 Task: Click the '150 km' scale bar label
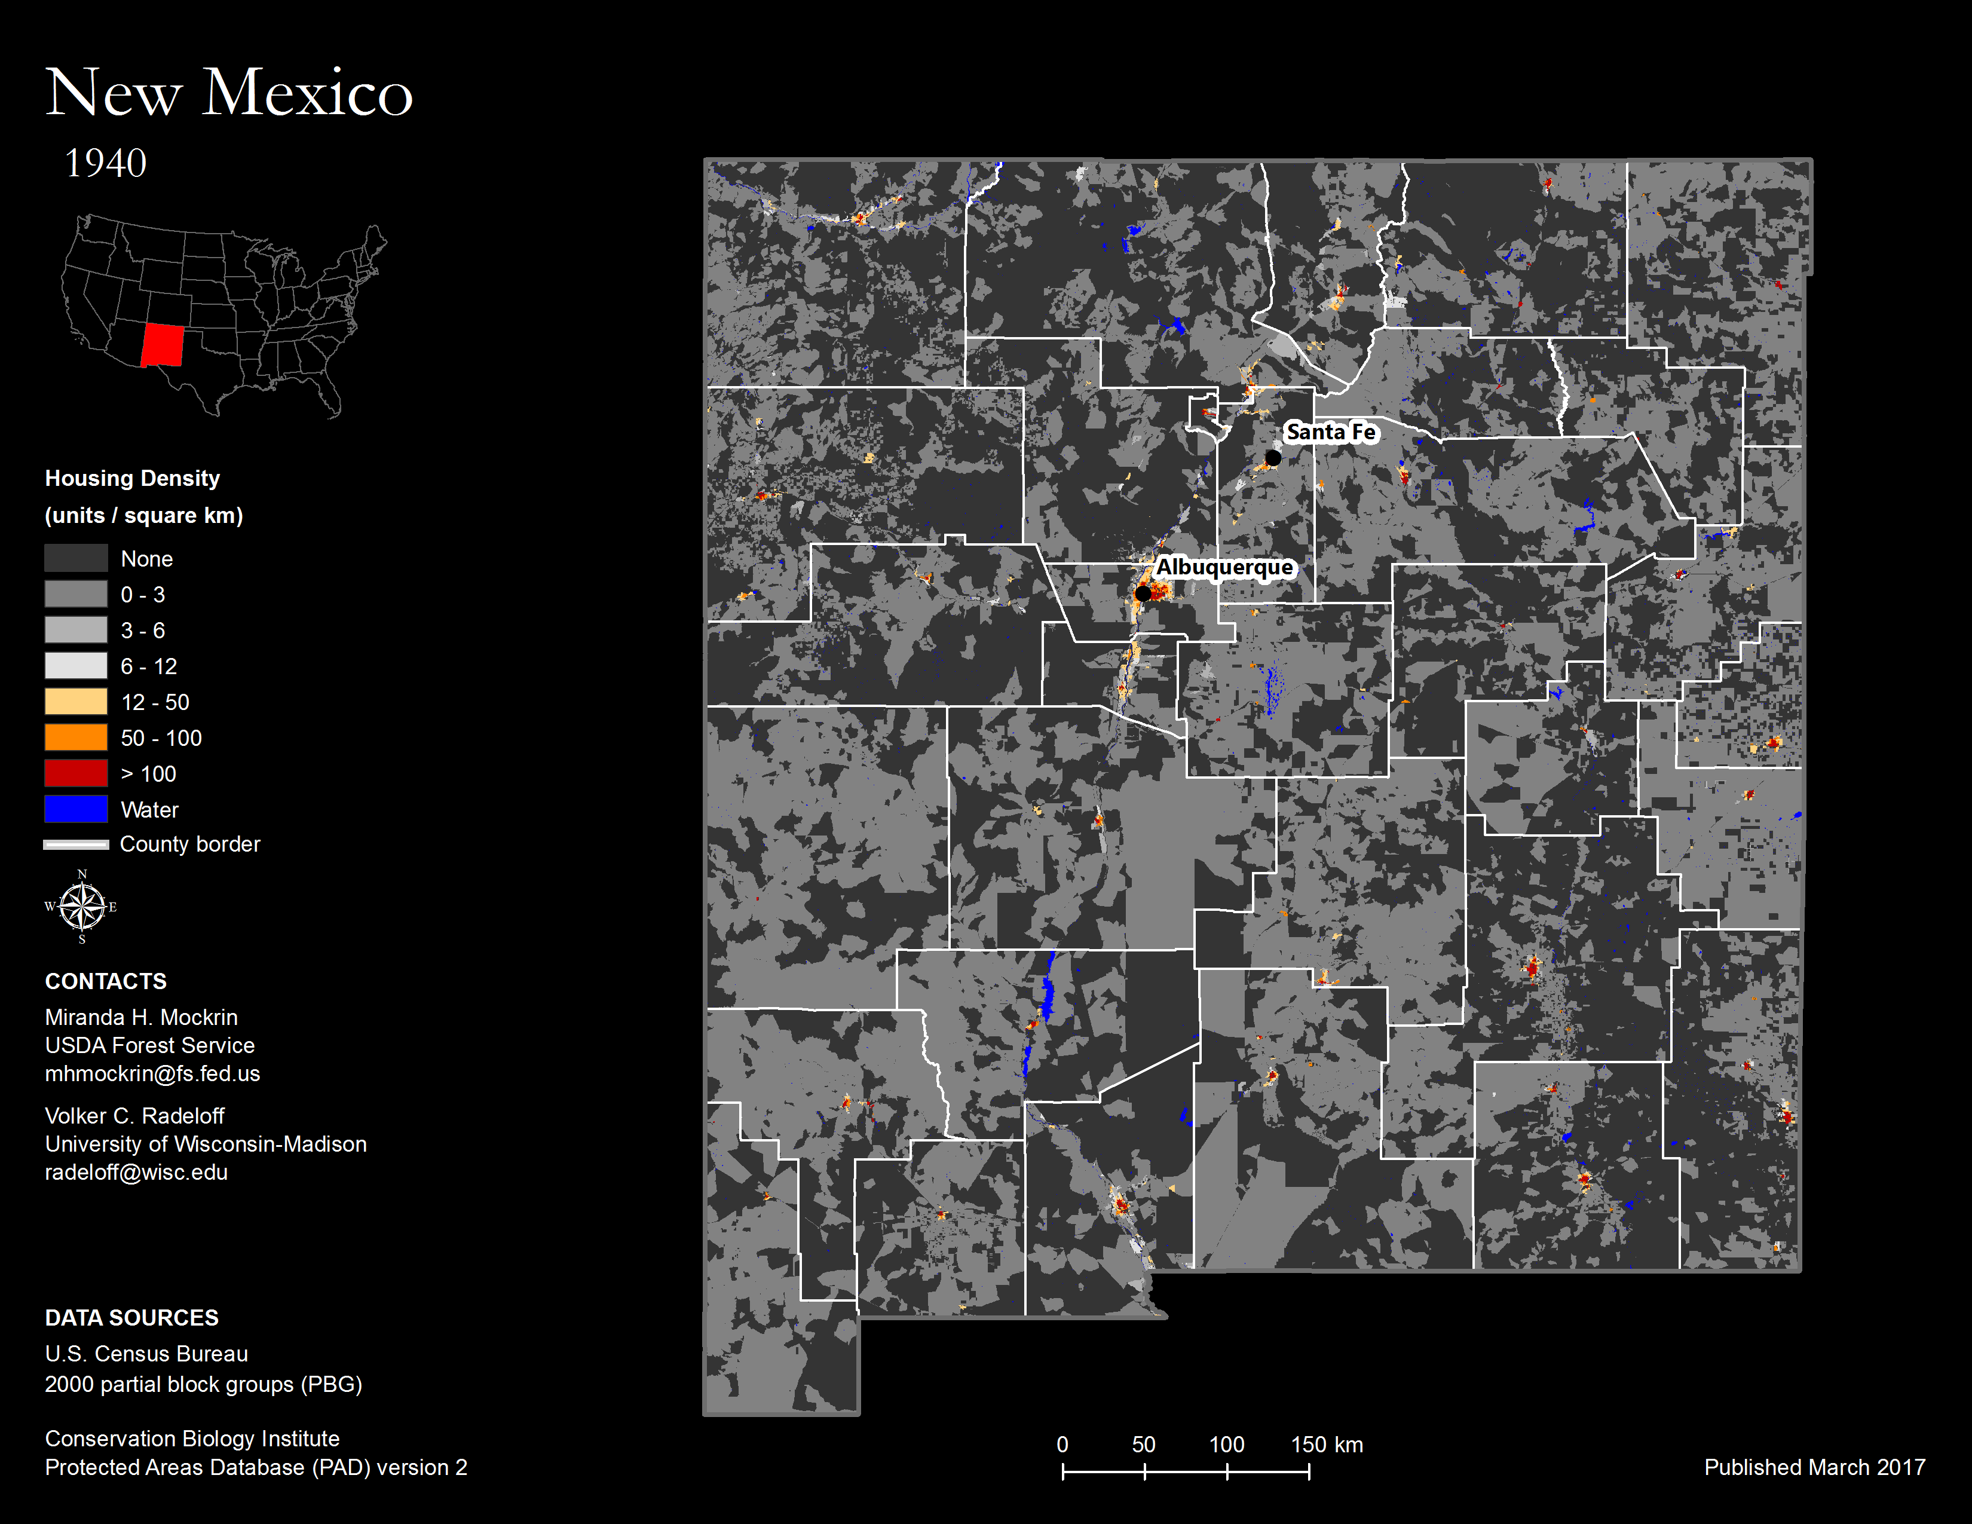tap(1327, 1445)
